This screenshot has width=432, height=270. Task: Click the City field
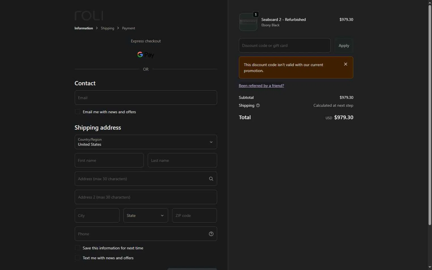tap(97, 215)
